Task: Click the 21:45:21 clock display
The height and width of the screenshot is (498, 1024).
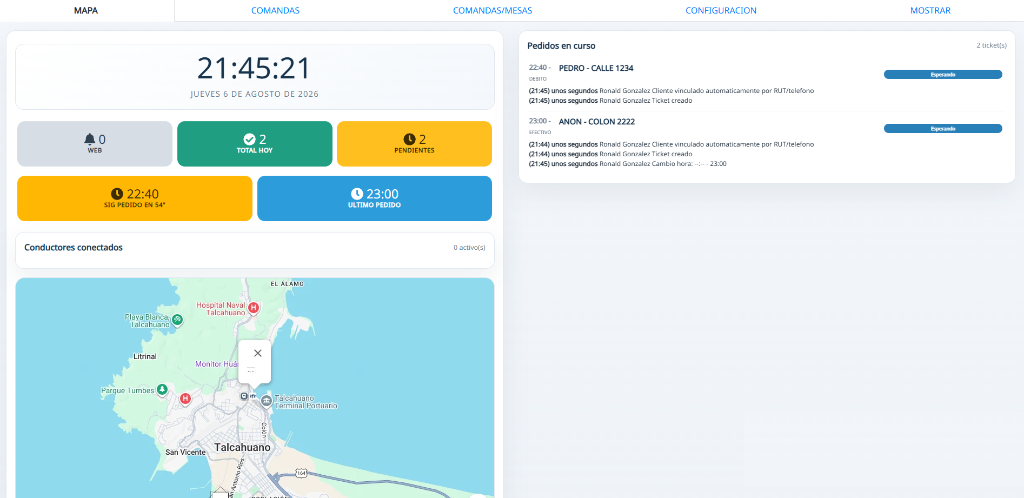Action: pyautogui.click(x=254, y=68)
